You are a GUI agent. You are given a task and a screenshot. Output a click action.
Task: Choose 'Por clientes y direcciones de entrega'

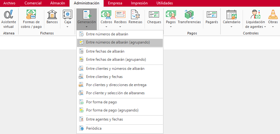click(x=120, y=85)
